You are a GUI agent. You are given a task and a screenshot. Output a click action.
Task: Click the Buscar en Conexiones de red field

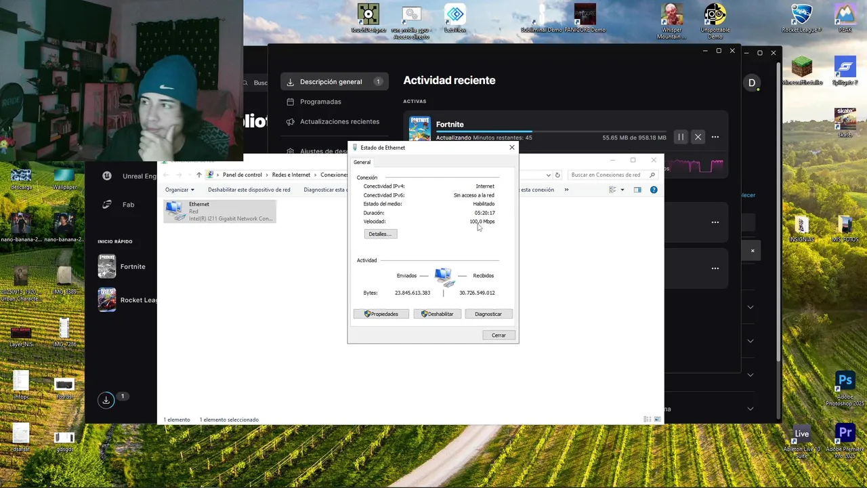pyautogui.click(x=612, y=175)
